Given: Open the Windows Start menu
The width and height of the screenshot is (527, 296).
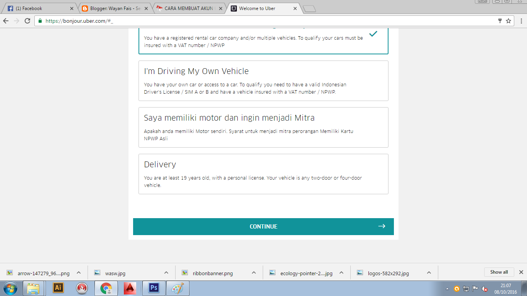Looking at the screenshot, I should pyautogui.click(x=10, y=288).
